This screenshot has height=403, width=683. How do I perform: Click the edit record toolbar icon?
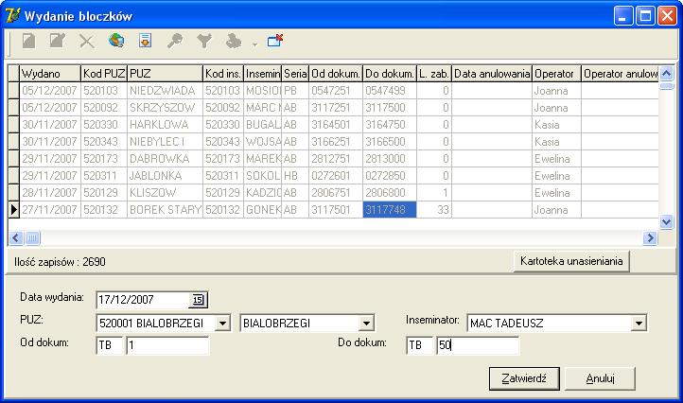point(57,41)
